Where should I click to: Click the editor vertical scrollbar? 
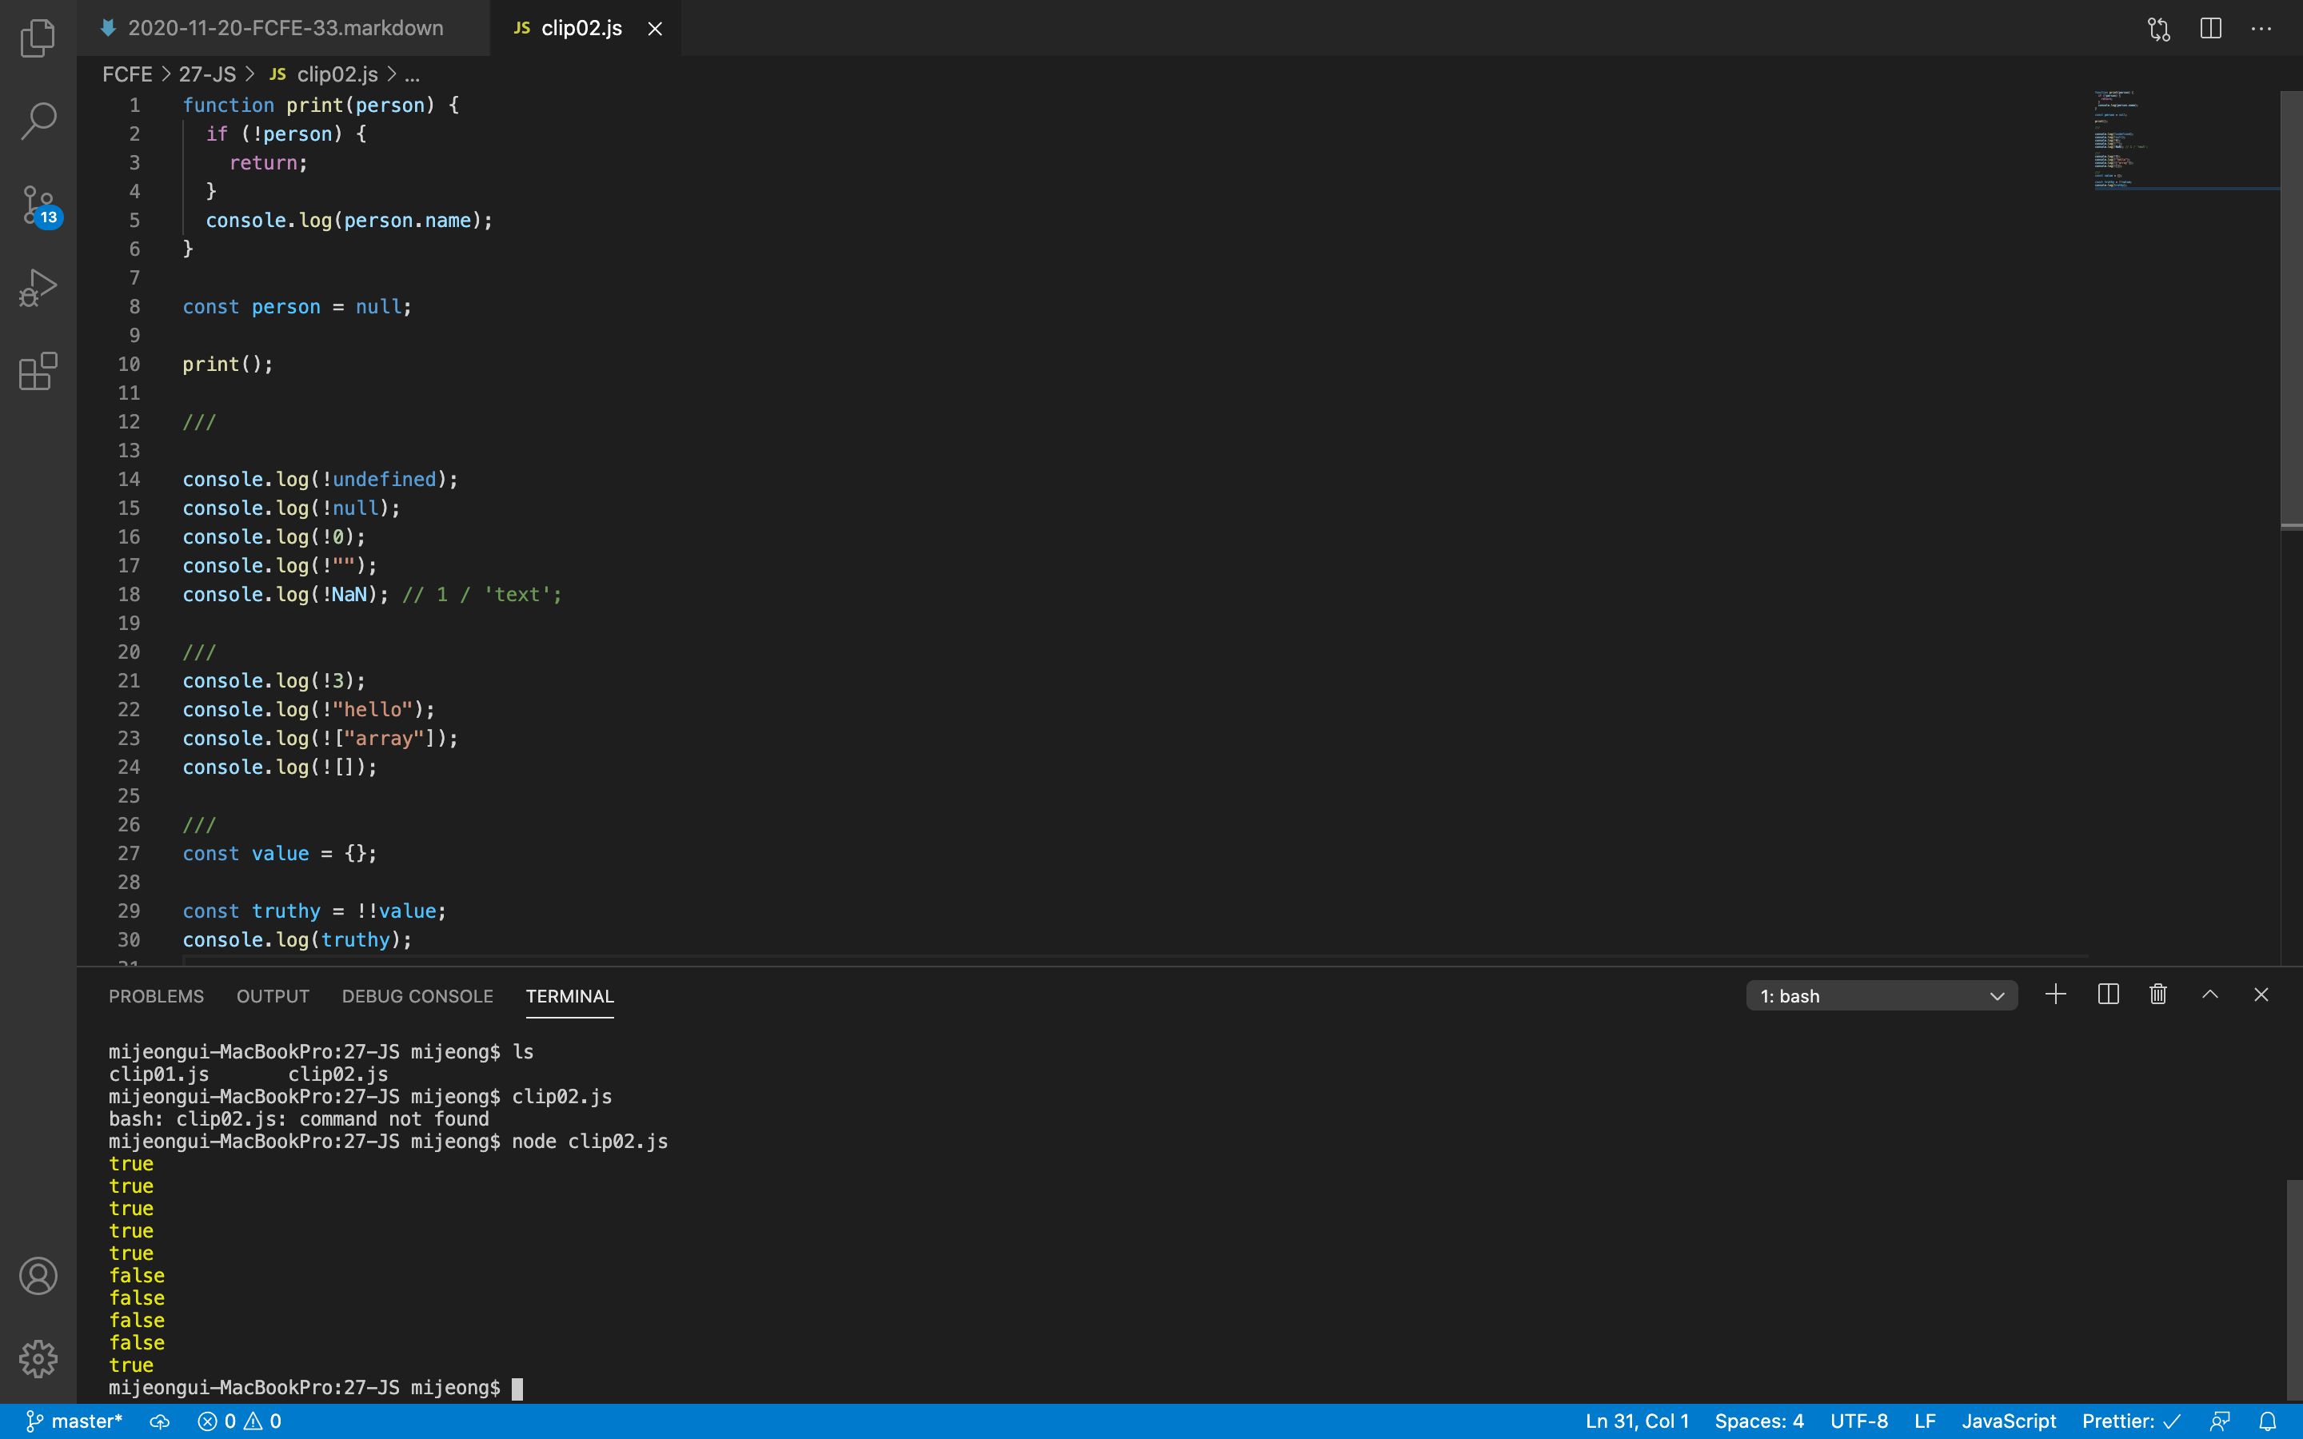[x=2291, y=308]
